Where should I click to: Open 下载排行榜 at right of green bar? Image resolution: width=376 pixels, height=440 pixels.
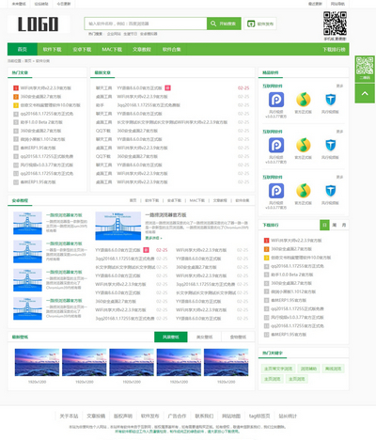point(334,50)
